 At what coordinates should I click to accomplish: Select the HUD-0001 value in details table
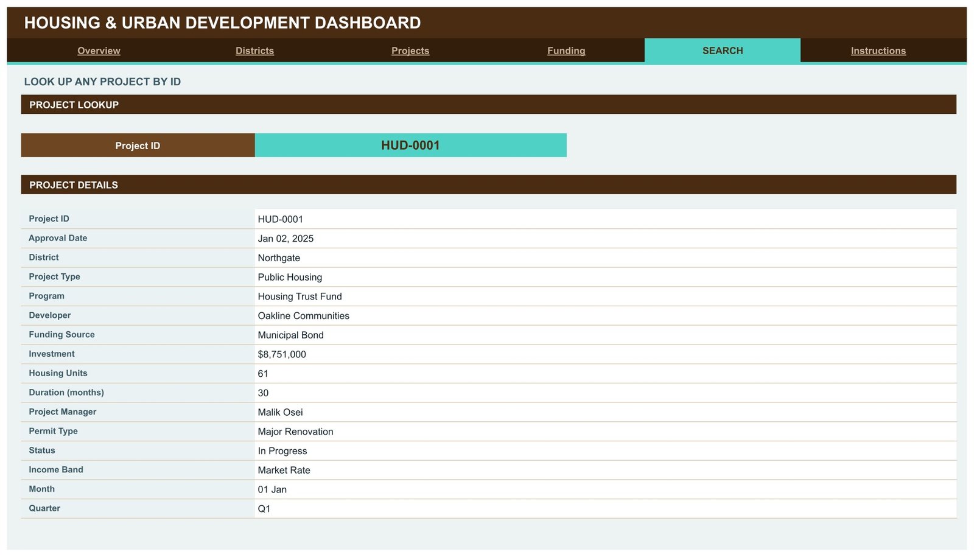click(x=606, y=219)
